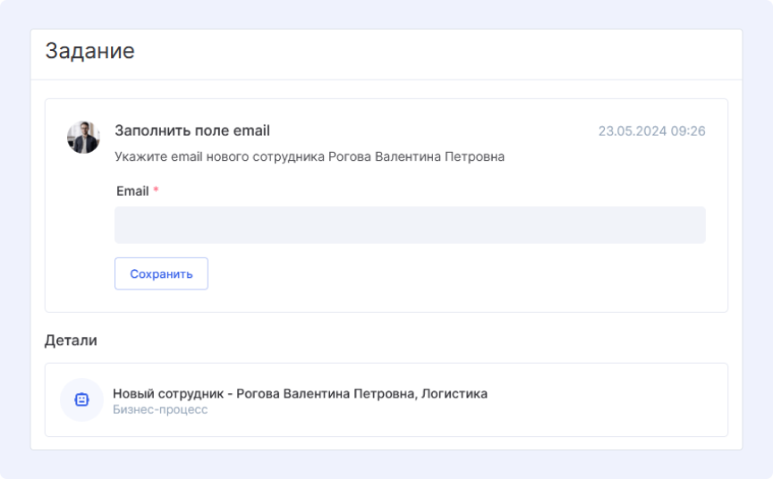The image size is (773, 479).
Task: Click the Заполнить поле email task title
Action: pyautogui.click(x=192, y=130)
